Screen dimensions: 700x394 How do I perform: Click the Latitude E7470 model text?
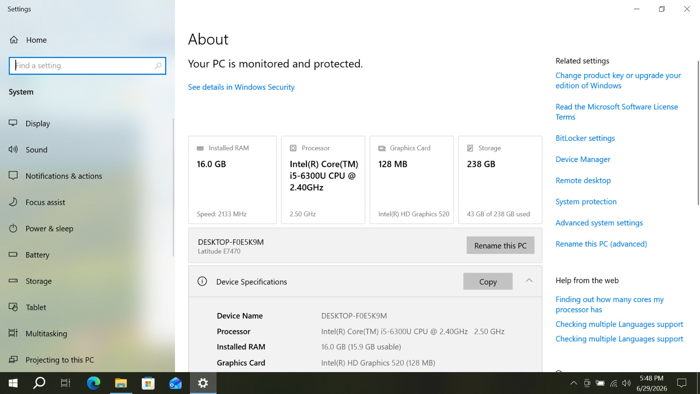pyautogui.click(x=219, y=251)
